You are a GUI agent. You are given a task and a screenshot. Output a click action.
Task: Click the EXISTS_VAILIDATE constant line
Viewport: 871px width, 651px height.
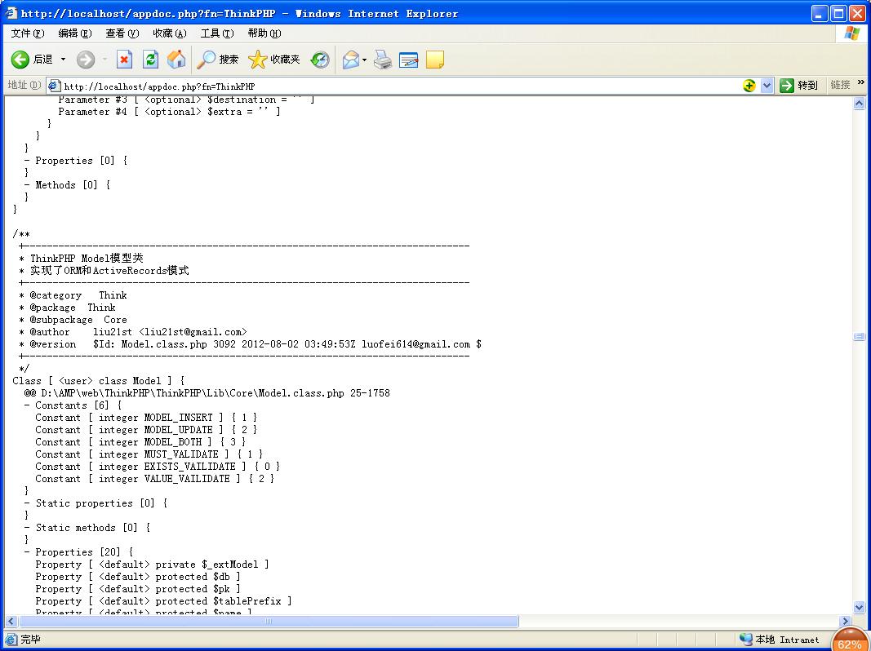pos(158,466)
